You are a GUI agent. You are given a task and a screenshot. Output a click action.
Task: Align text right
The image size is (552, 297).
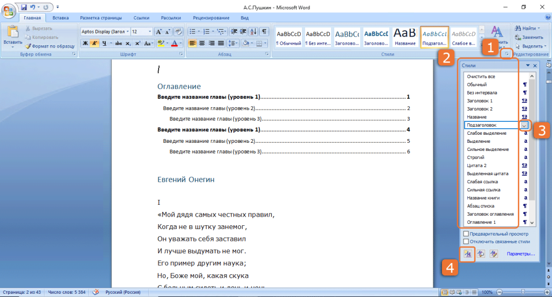[211, 43]
